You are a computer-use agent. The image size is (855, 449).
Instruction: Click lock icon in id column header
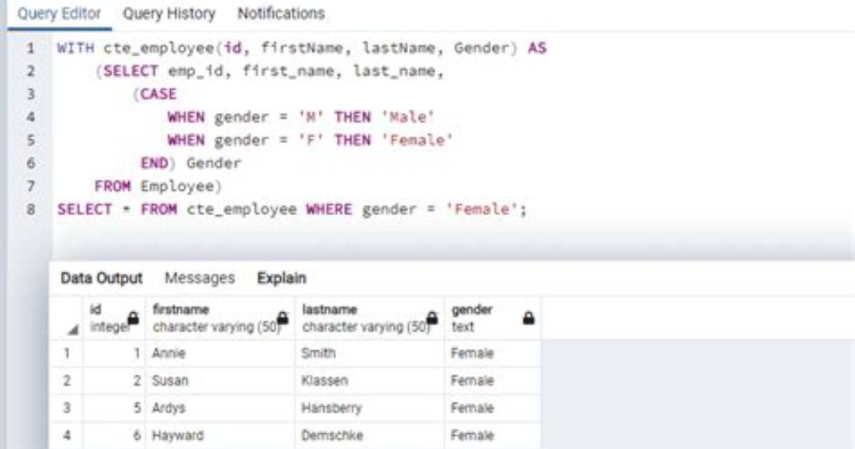tap(133, 318)
